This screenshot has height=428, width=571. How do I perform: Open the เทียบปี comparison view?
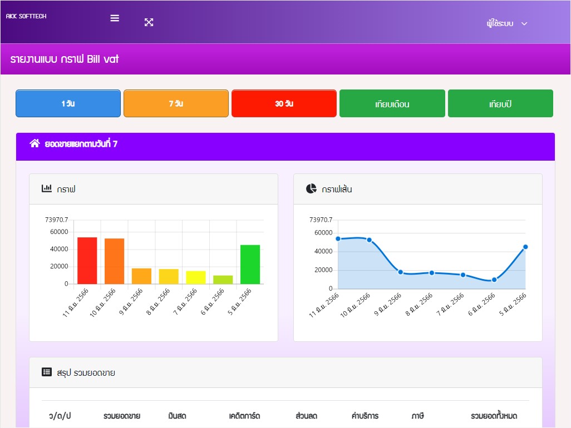500,104
